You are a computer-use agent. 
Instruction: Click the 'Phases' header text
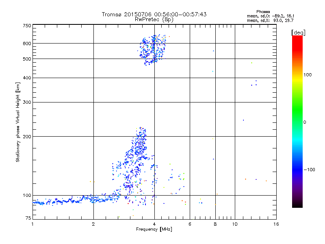(263, 12)
